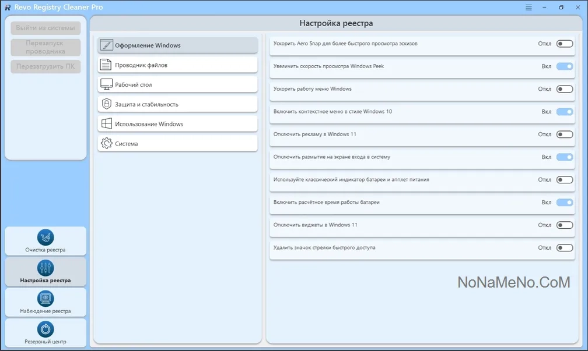
Task: Open the Резервный центр backup icon
Action: click(45, 329)
